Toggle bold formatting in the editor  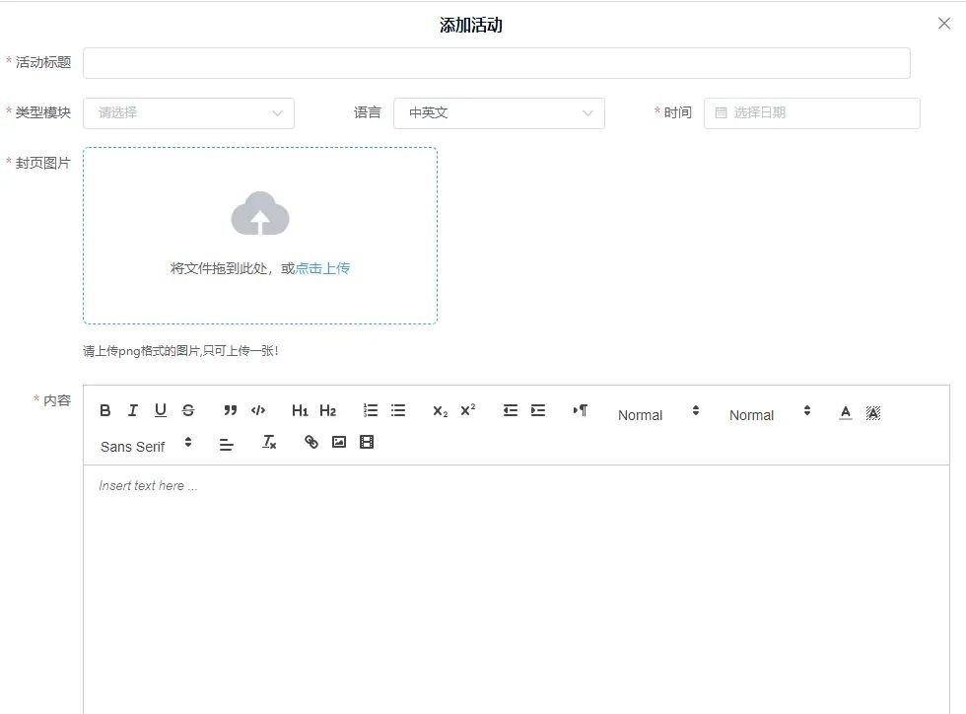(x=105, y=410)
